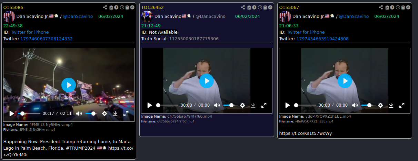Mute the O155067 video speaker icon

point(355,105)
